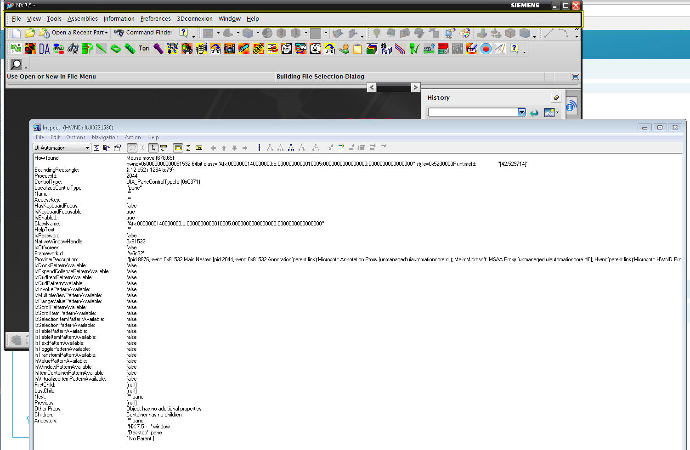Open the Window menu in NX
This screenshot has height=450, width=690.
(x=230, y=19)
